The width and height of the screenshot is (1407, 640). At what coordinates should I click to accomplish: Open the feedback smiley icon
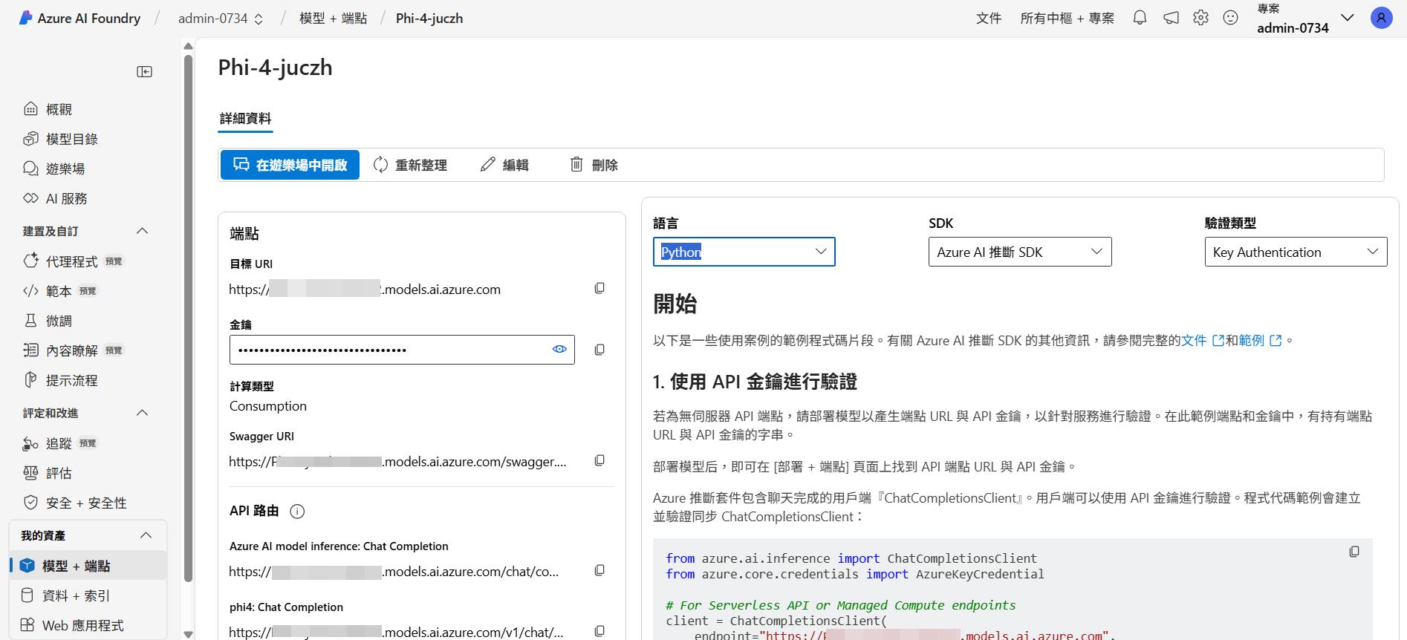point(1230,18)
